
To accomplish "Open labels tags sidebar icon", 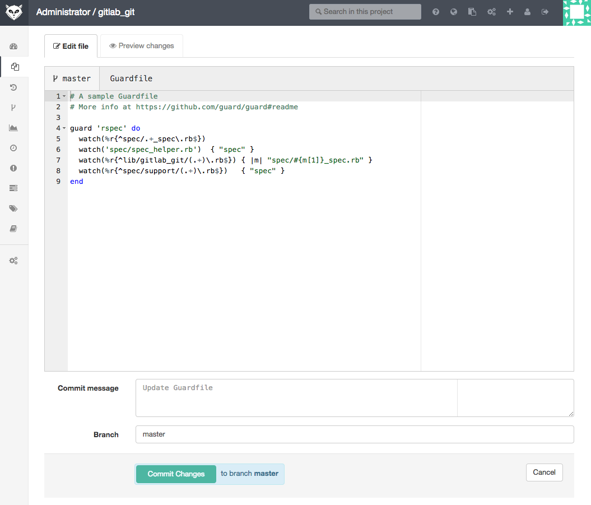I will point(13,209).
